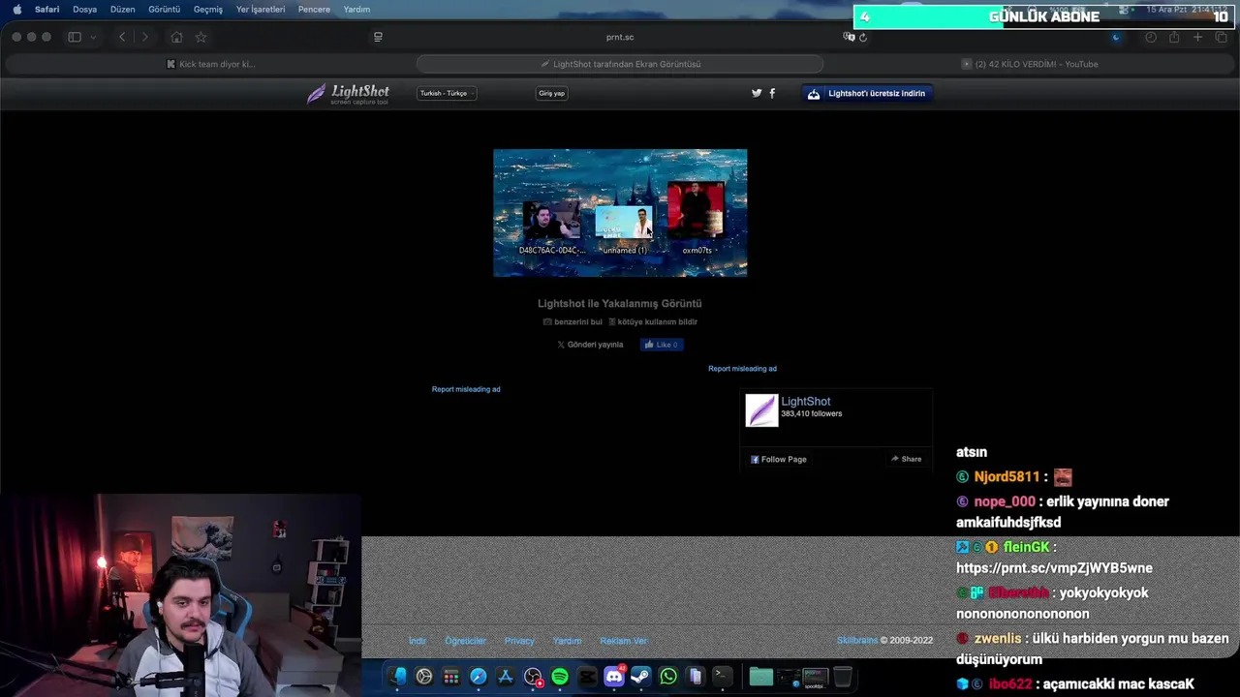Toggle the Safari sidebar
1240x697 pixels.
pyautogui.click(x=75, y=37)
